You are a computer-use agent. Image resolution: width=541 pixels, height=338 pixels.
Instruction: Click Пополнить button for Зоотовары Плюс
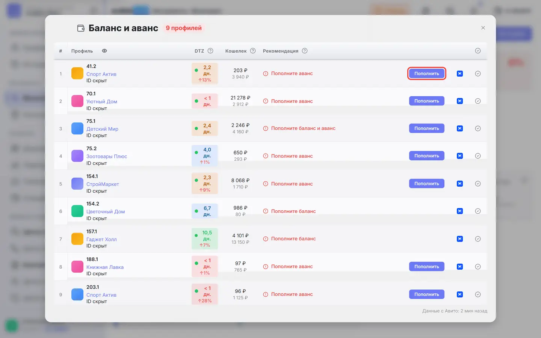427,156
